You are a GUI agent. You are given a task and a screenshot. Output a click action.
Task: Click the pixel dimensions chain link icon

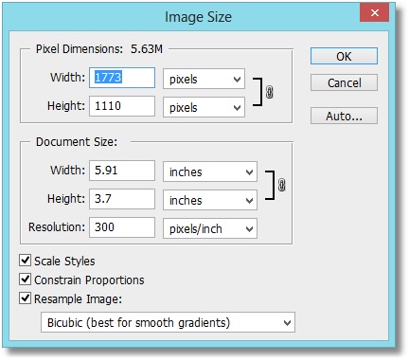(269, 92)
